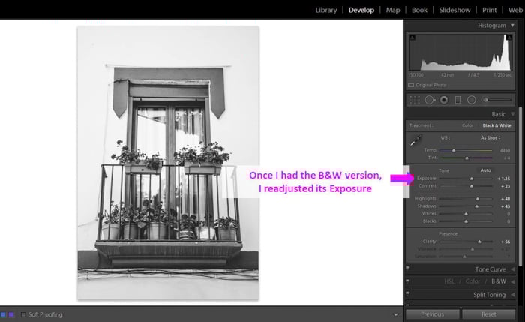Select the Adjustment Brush tool
The width and height of the screenshot is (525, 322).
pos(484,100)
